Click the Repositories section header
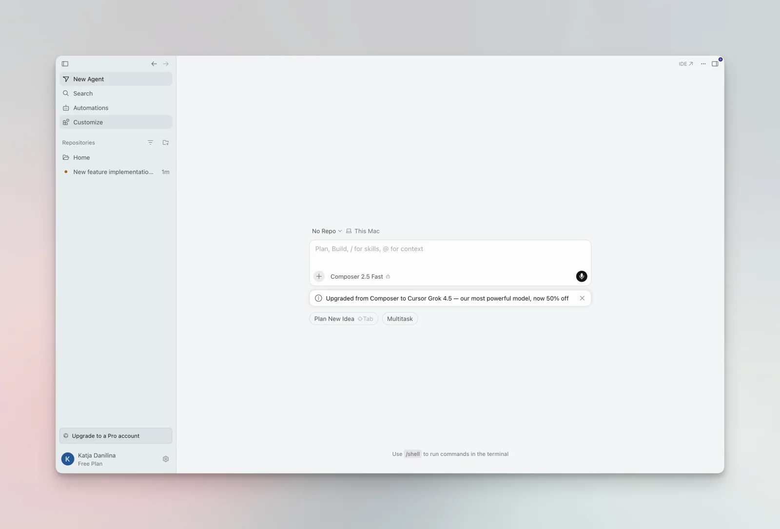780x529 pixels. [78, 143]
